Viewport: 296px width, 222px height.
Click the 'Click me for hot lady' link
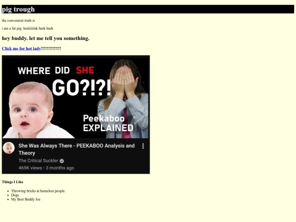pyautogui.click(x=21, y=49)
